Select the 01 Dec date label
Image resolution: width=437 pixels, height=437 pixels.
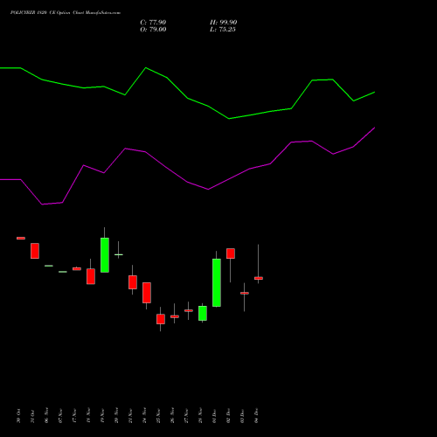pos(214,416)
